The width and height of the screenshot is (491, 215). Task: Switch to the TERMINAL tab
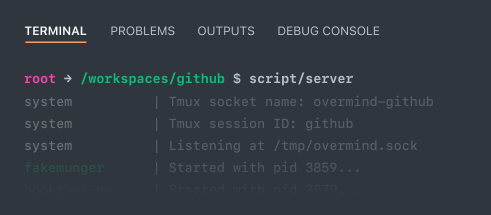tap(55, 31)
